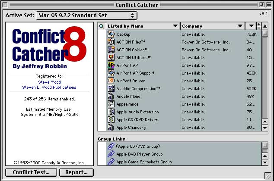
Task: Click the 428K size for AirPort AP Support
Action: 252,73
